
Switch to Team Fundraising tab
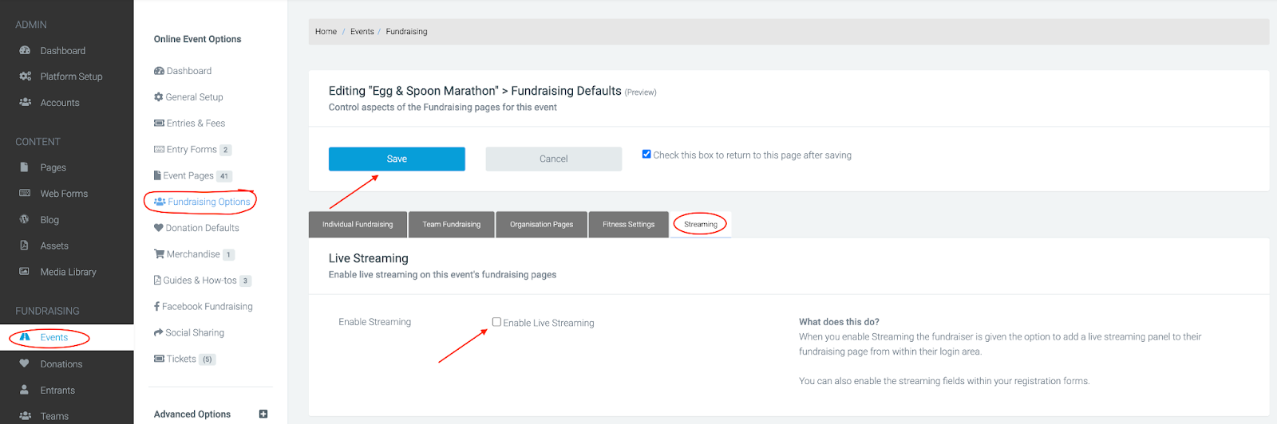click(452, 224)
